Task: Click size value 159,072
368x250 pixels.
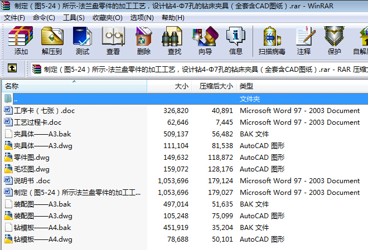Action: [x=176, y=169]
